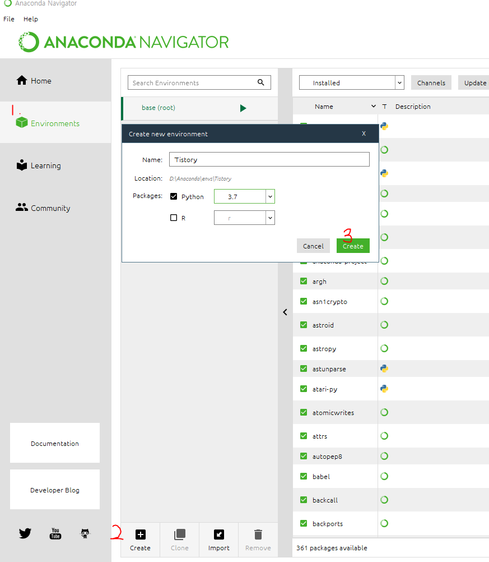
Task: Open the Help menu
Action: 31,19
